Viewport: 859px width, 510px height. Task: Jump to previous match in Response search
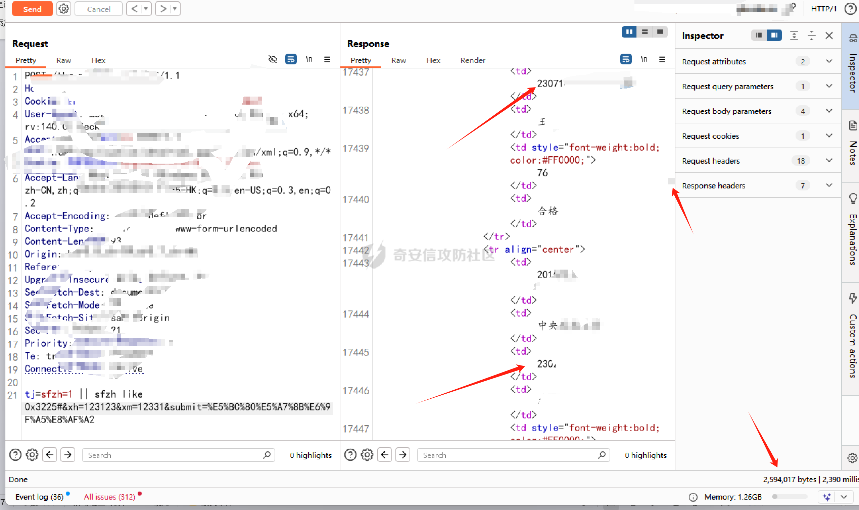click(385, 455)
